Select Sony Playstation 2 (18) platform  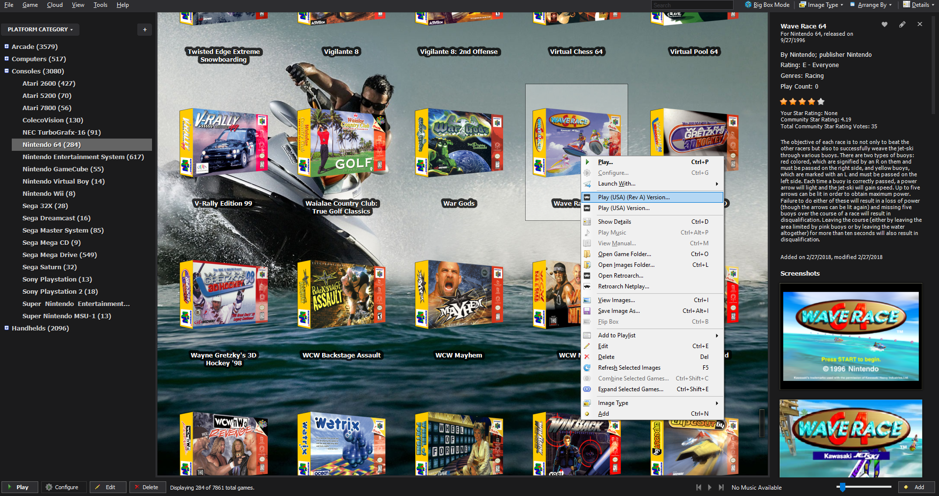coord(60,291)
